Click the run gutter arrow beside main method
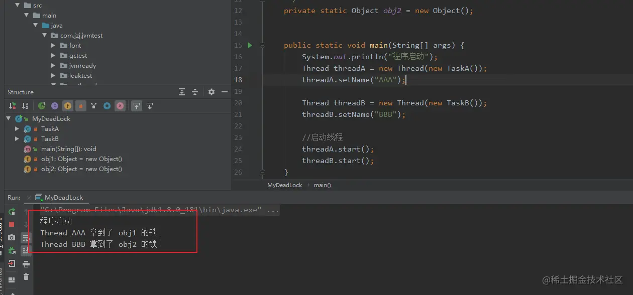This screenshot has width=633, height=295. 250,45
